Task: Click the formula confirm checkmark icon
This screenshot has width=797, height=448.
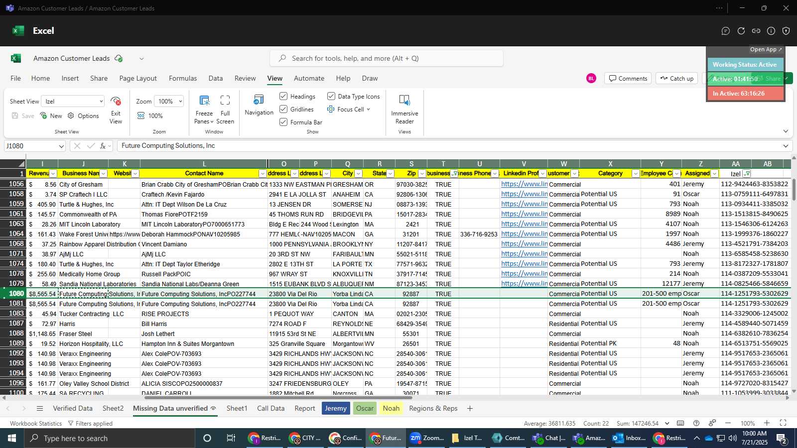Action: (90, 146)
